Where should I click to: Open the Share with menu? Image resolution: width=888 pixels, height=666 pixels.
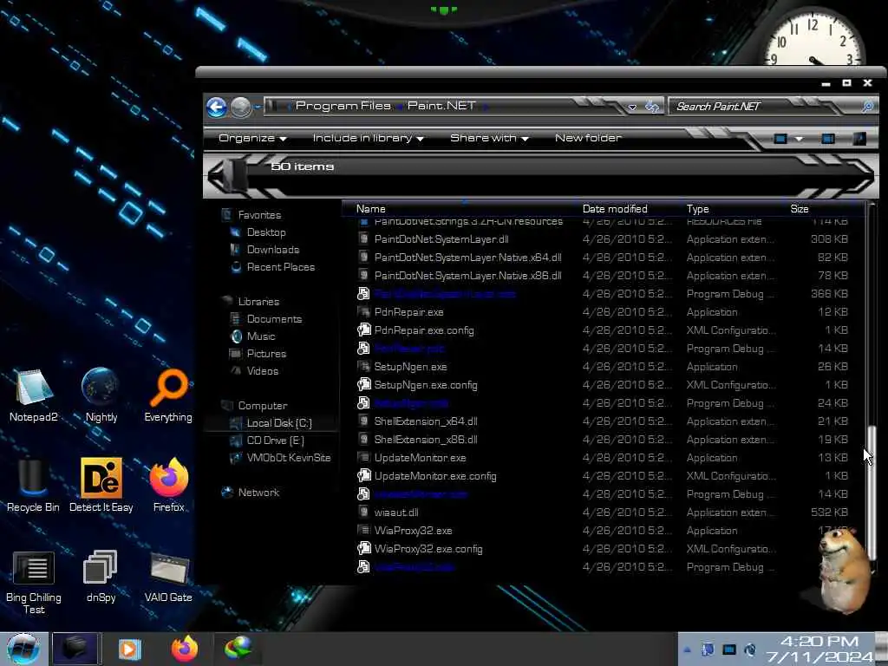click(489, 138)
